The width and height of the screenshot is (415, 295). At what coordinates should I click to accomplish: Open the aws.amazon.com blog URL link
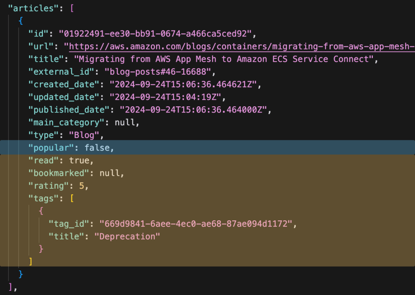tap(241, 46)
